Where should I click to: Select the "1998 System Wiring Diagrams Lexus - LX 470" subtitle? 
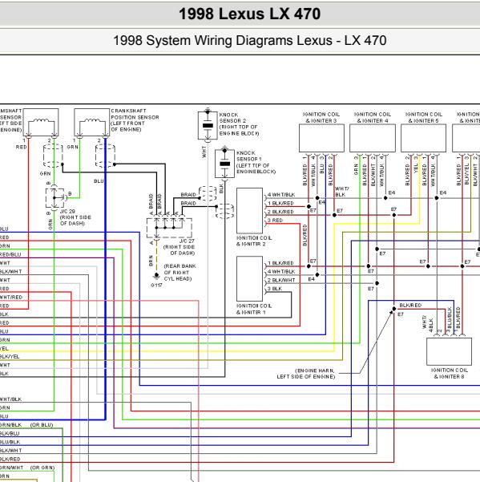coord(250,41)
